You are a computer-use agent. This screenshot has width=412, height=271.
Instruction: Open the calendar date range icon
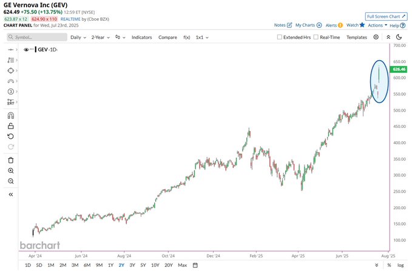pos(195,265)
